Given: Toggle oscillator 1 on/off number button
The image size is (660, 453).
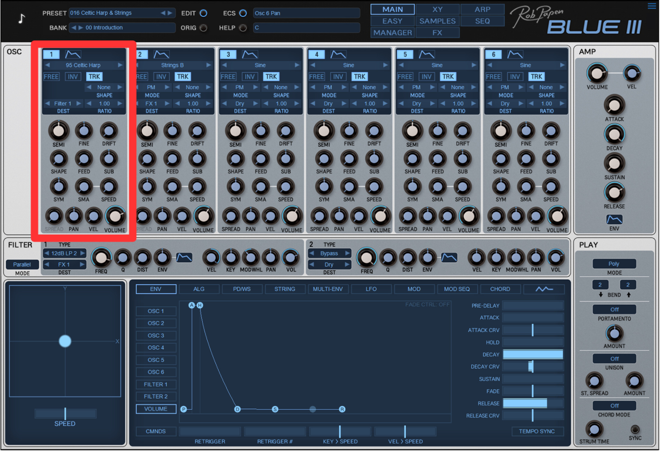Looking at the screenshot, I should pos(51,54).
